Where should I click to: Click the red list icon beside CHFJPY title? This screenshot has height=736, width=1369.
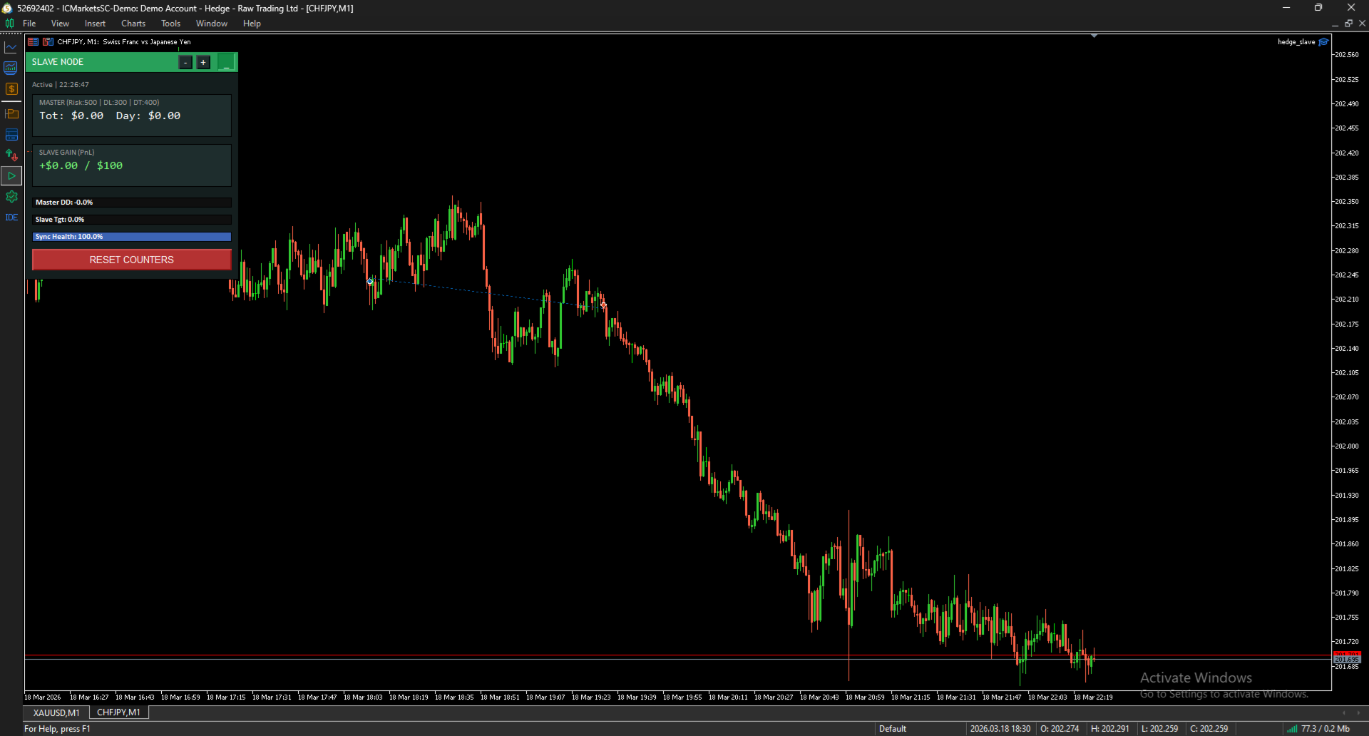33,42
